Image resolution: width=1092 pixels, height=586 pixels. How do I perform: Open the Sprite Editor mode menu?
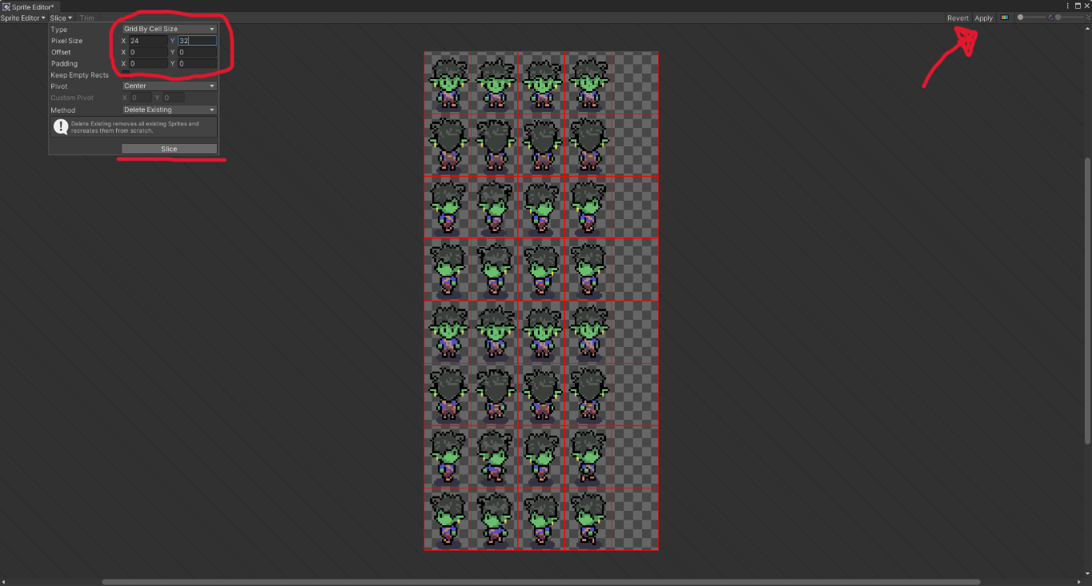tap(22, 18)
